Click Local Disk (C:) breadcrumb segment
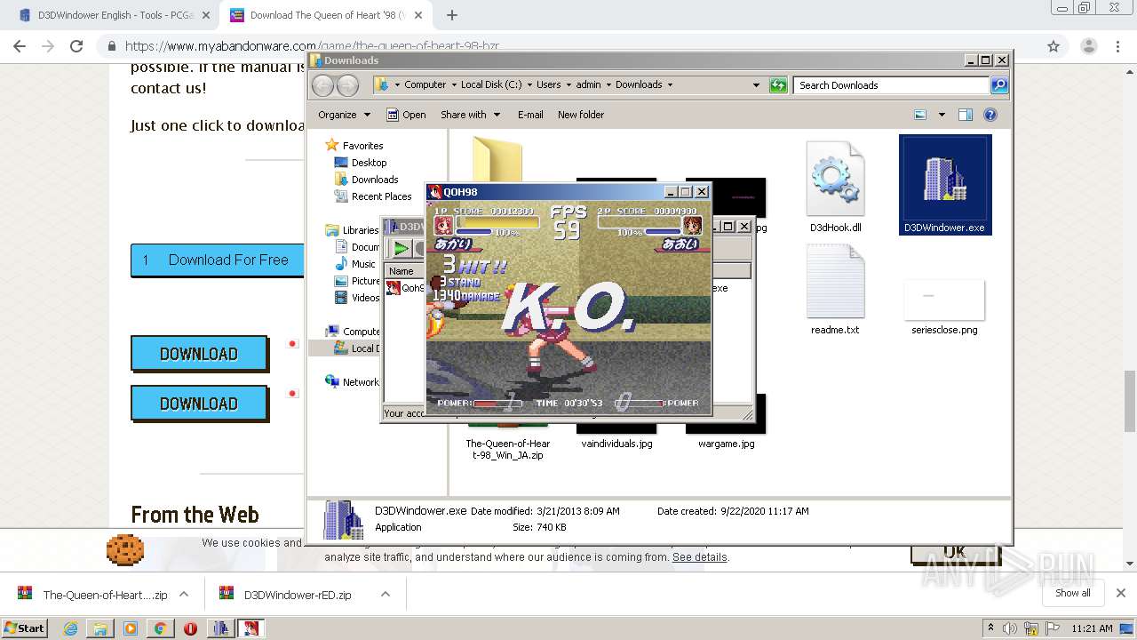1137x640 pixels. tap(491, 85)
